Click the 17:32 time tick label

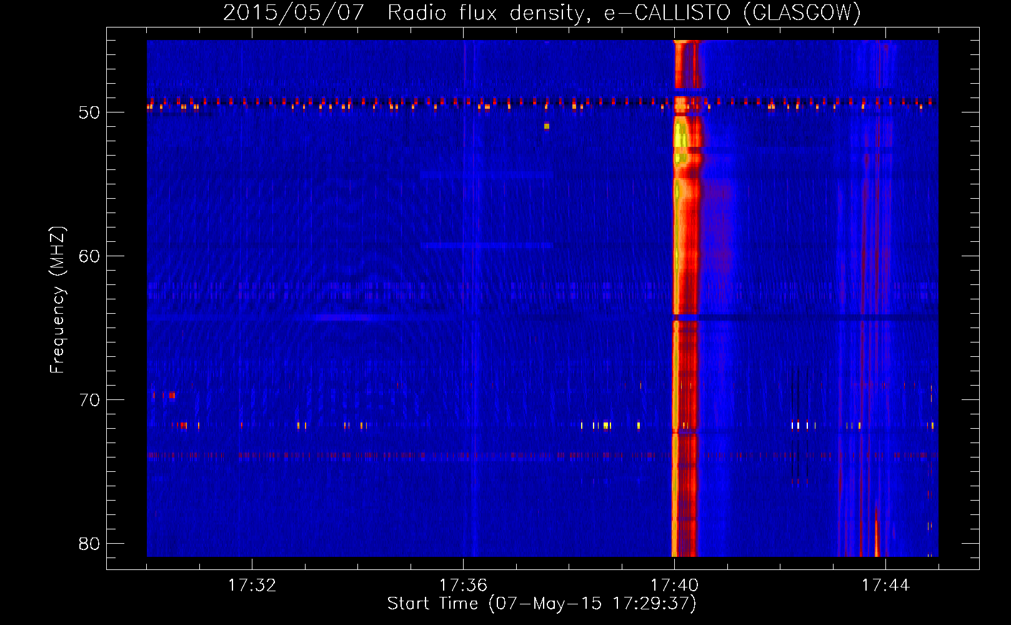click(252, 586)
